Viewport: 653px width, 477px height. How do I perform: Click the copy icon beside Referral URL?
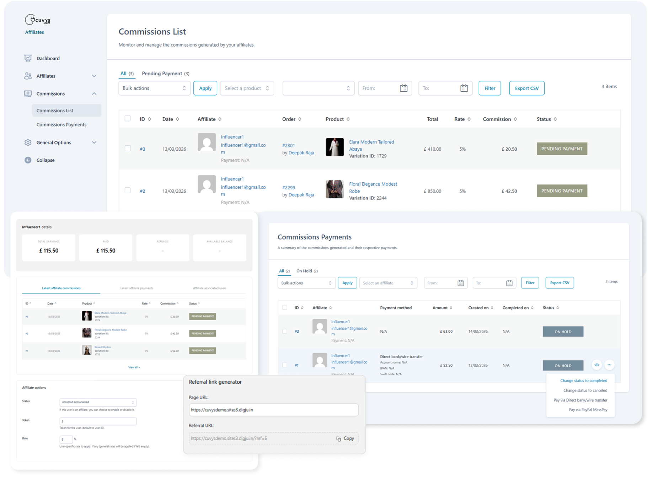pos(338,439)
